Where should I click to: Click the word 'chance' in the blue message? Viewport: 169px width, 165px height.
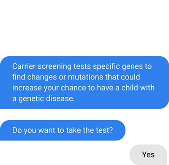tap(74, 88)
